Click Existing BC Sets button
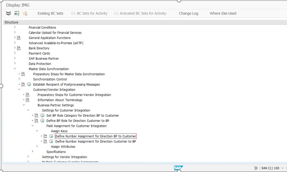 tap(50, 13)
